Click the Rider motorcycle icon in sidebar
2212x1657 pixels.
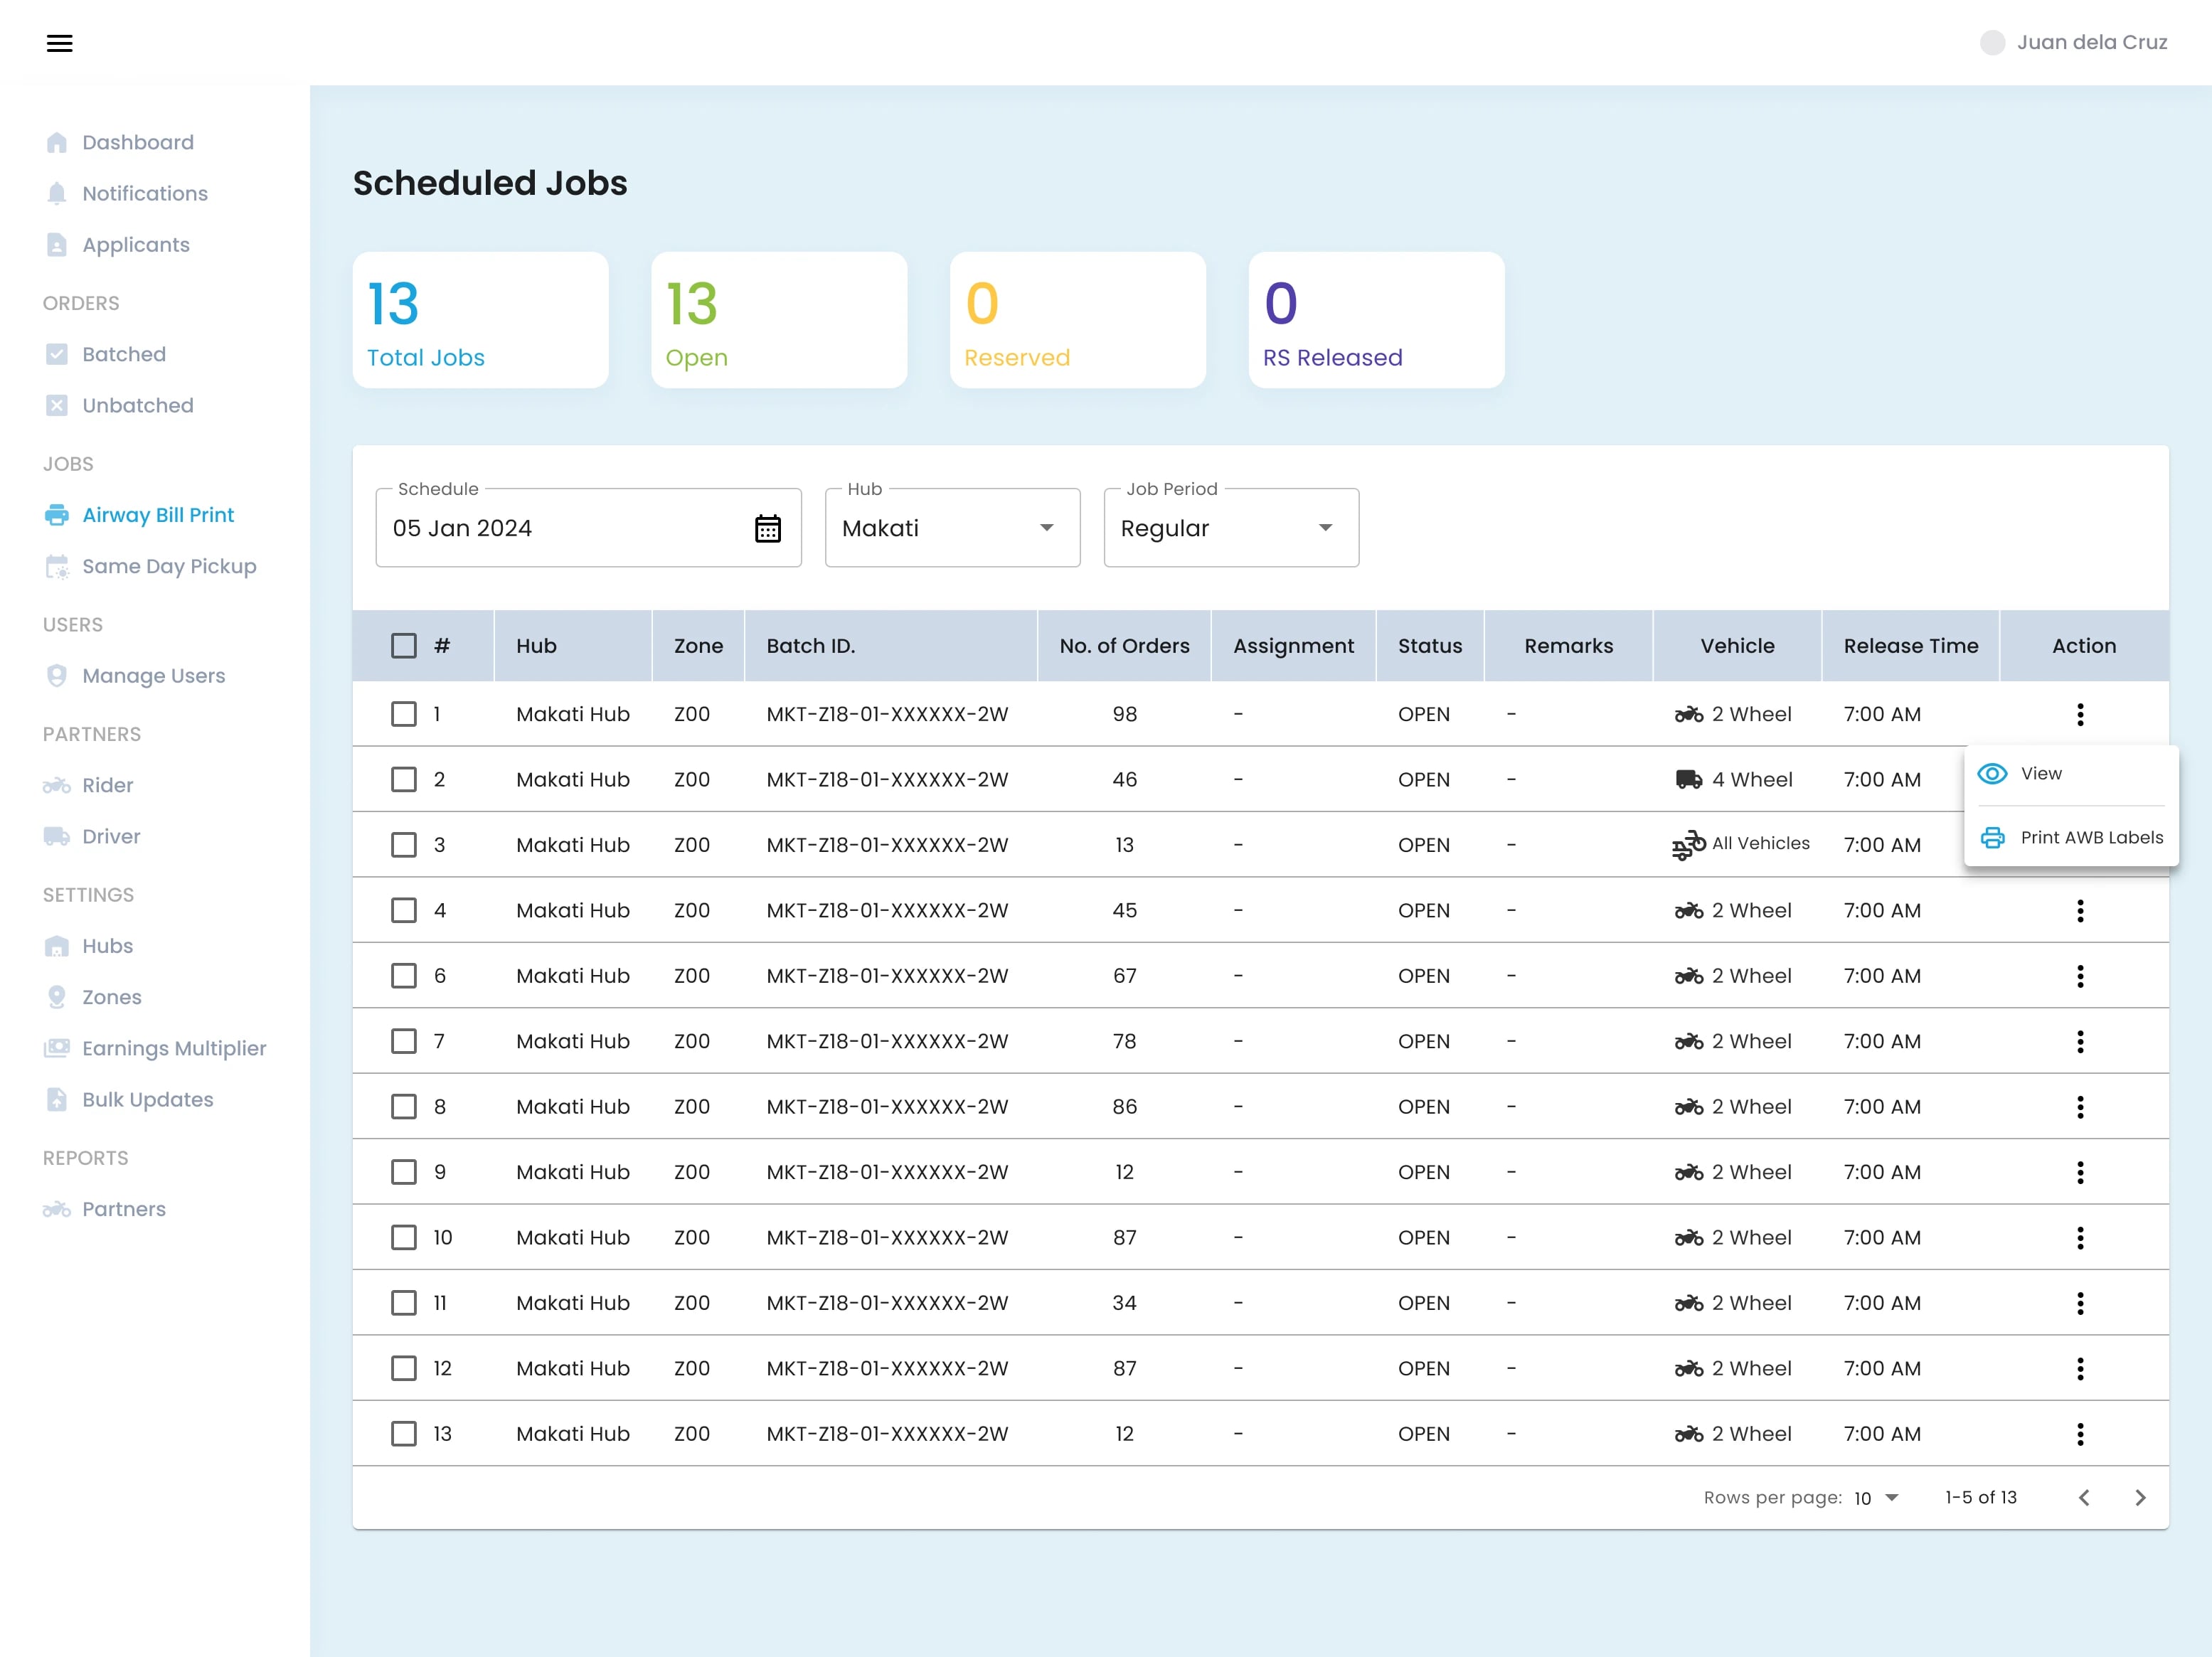click(57, 785)
